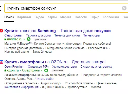The width and height of the screenshot is (128, 94).
Task: Expand the dropdown arrow after mvideo.ru
Action: 24,39
